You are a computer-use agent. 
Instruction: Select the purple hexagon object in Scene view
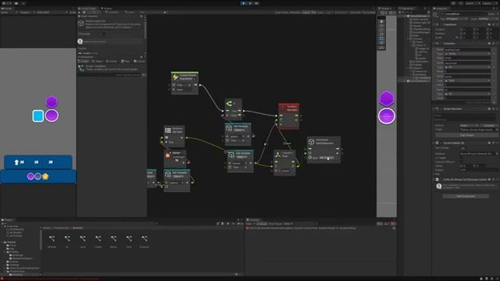click(387, 98)
